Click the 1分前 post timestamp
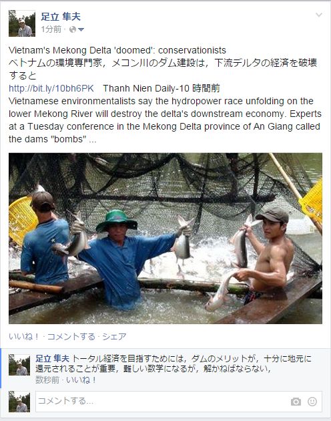Screen dimensions: 331x421 [x=51, y=29]
